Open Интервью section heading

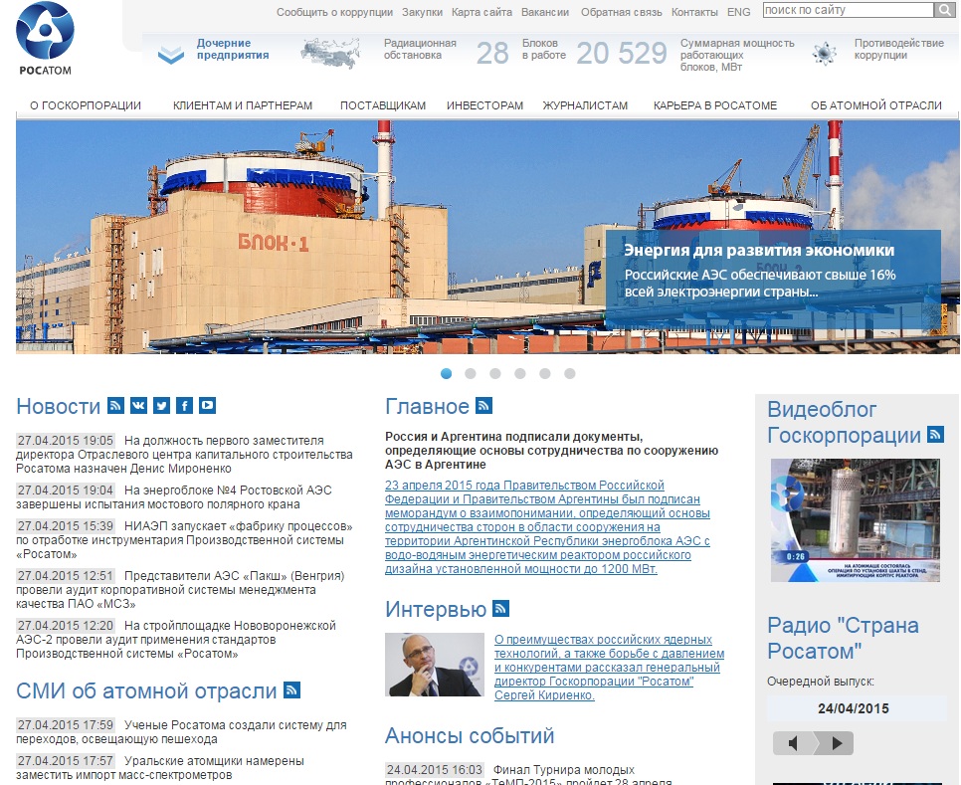coord(436,610)
